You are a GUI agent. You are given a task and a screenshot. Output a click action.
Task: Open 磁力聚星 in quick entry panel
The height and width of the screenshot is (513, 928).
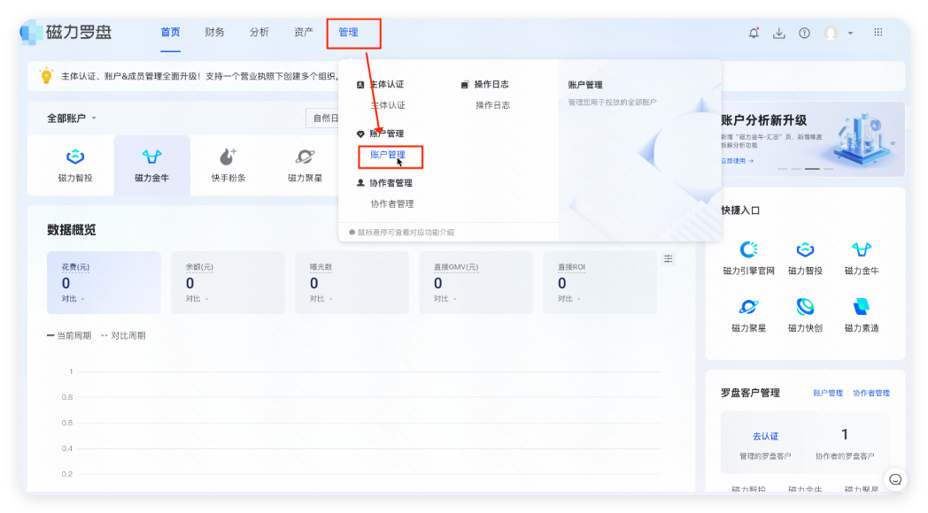748,316
